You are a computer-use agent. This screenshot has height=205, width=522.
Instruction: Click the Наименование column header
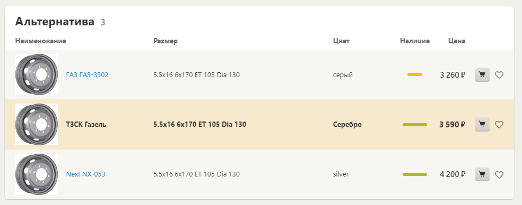(41, 41)
